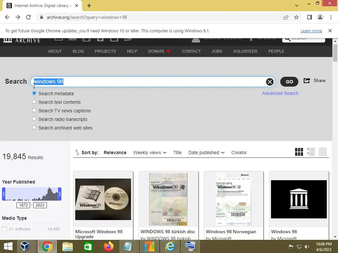338x253 pixels.
Task: Open Chrome profile avatar
Action: point(320,17)
